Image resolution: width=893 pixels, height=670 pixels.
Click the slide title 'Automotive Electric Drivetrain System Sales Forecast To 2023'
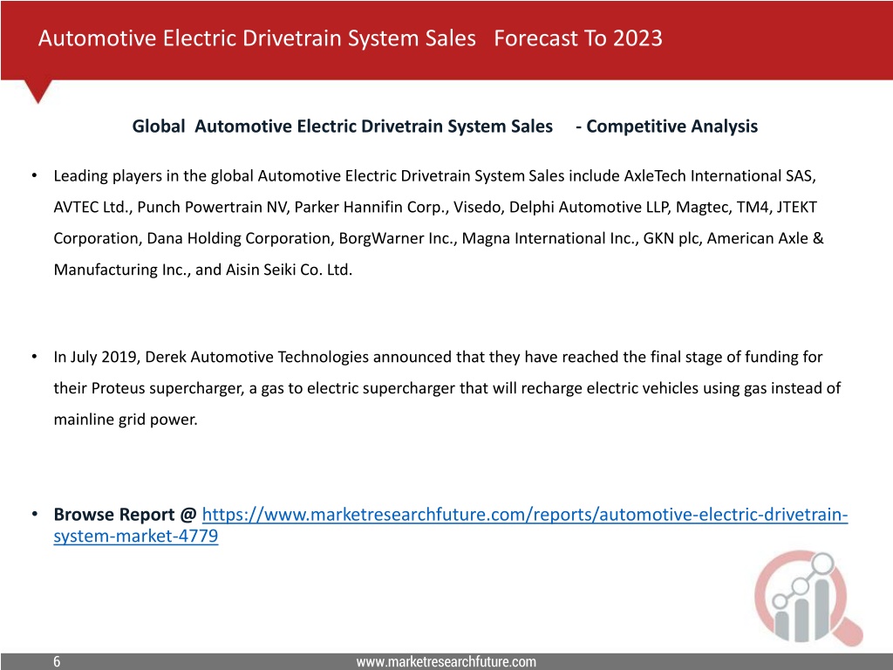(x=351, y=38)
